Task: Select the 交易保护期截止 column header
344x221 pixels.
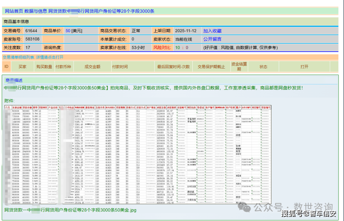Action: tap(211, 67)
